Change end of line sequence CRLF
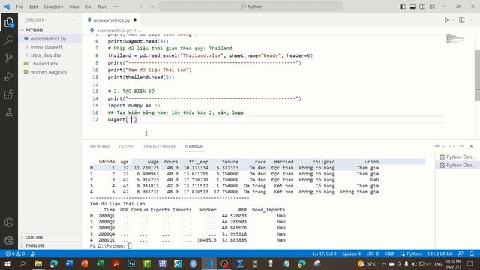The height and width of the screenshot is (270, 480). tap(389, 253)
